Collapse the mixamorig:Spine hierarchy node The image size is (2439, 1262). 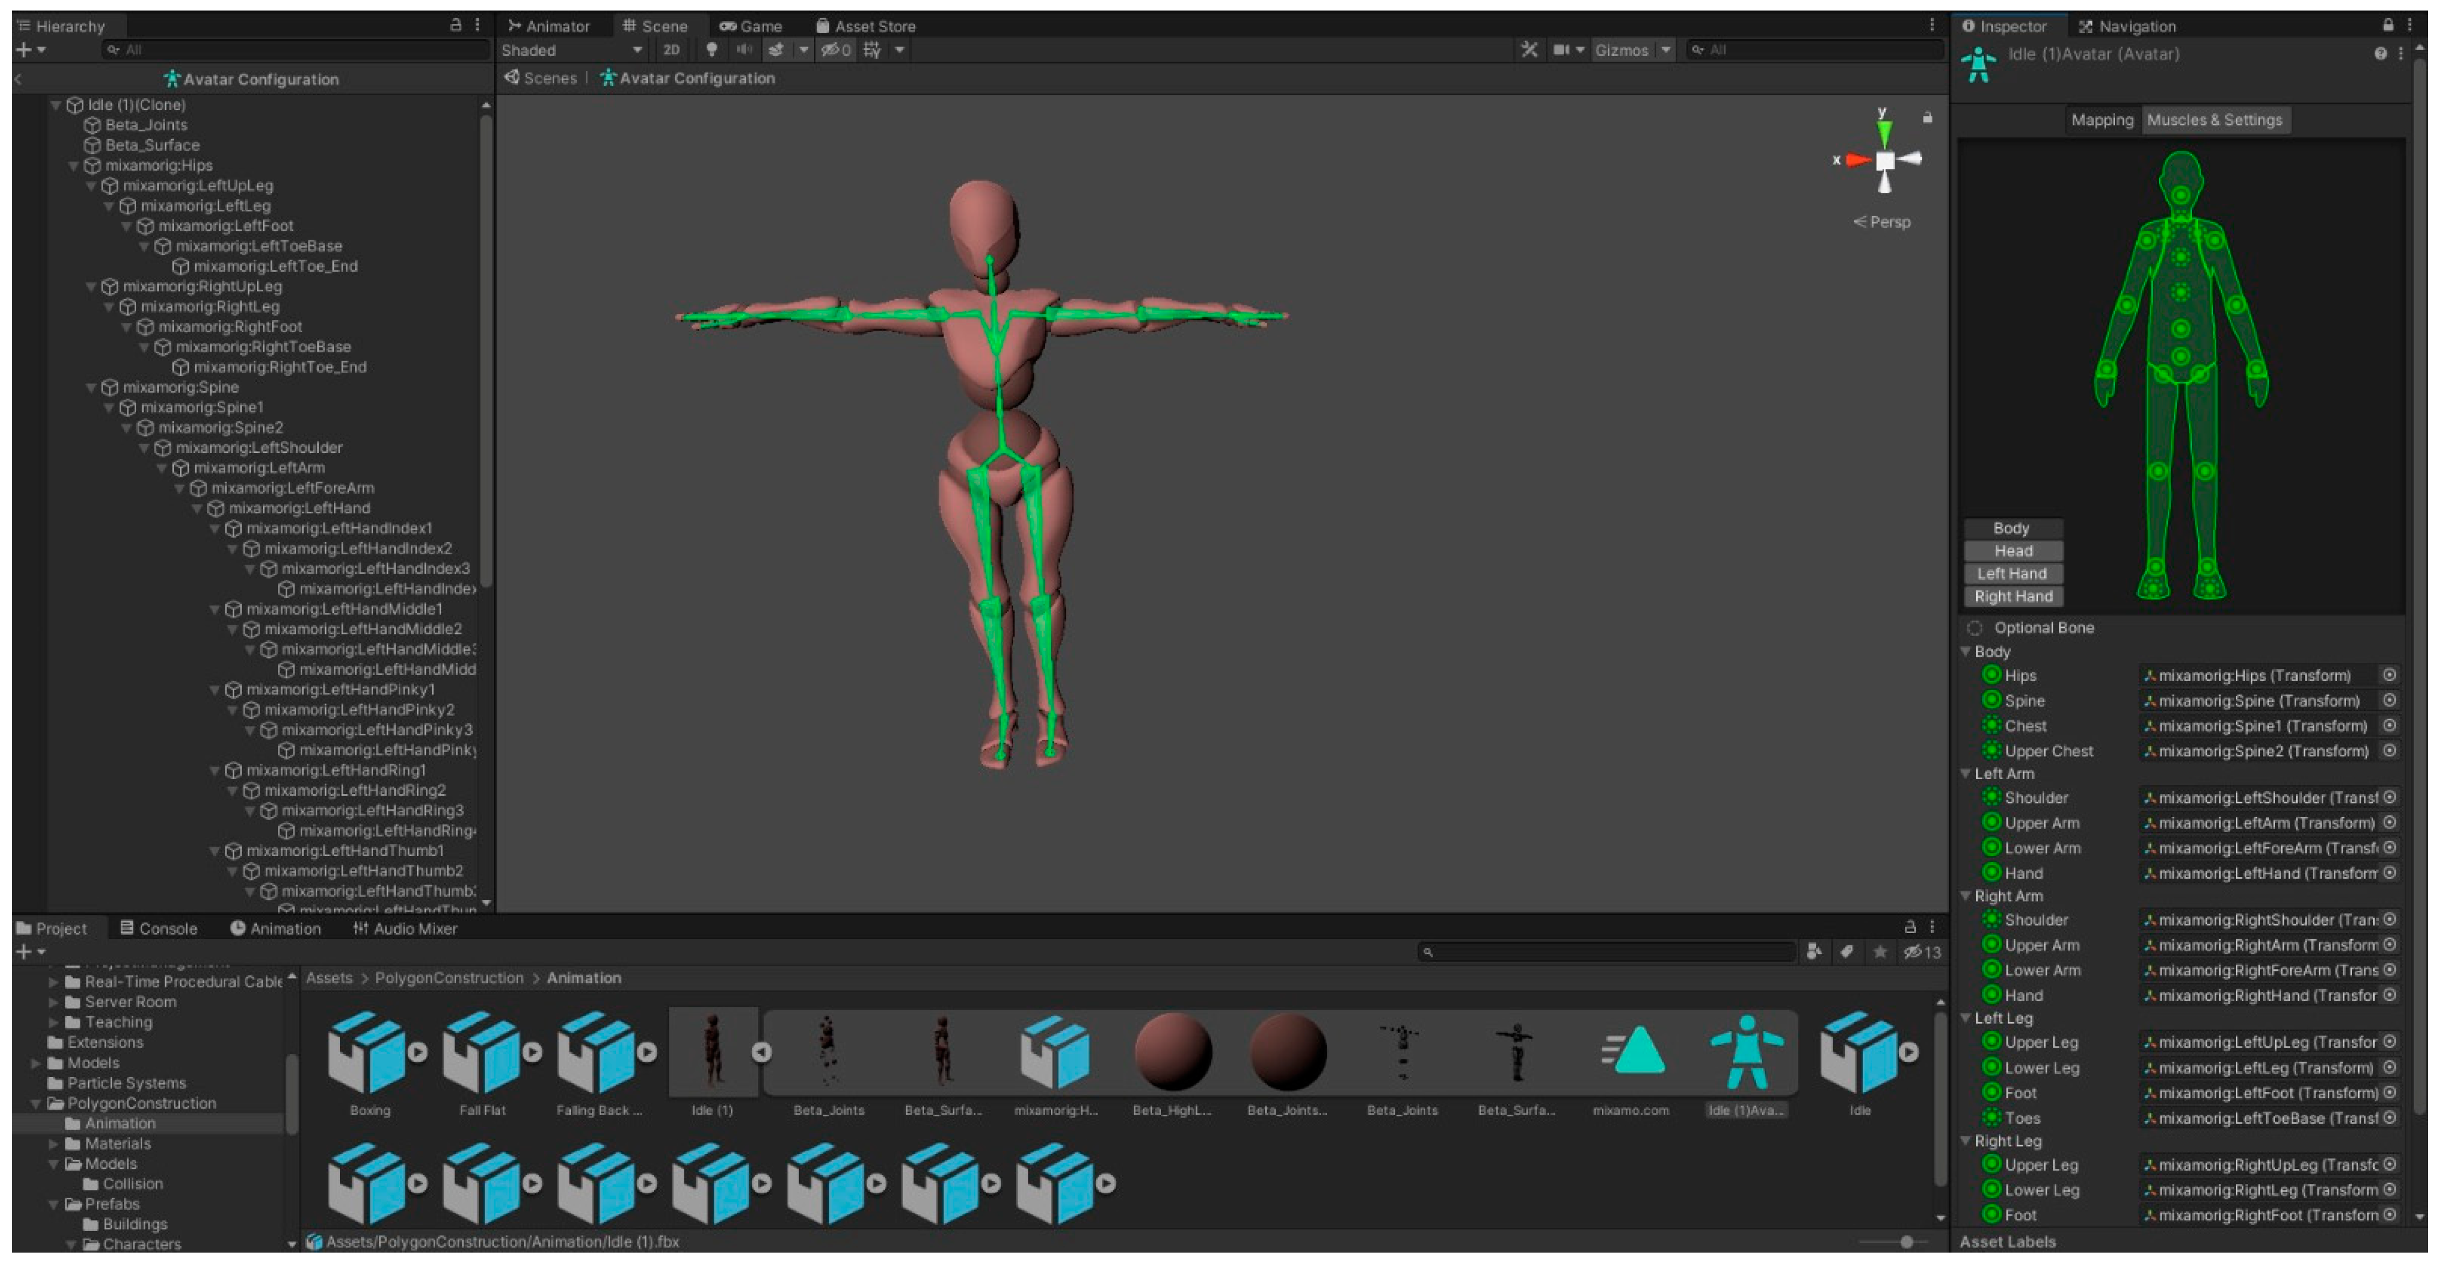click(92, 387)
